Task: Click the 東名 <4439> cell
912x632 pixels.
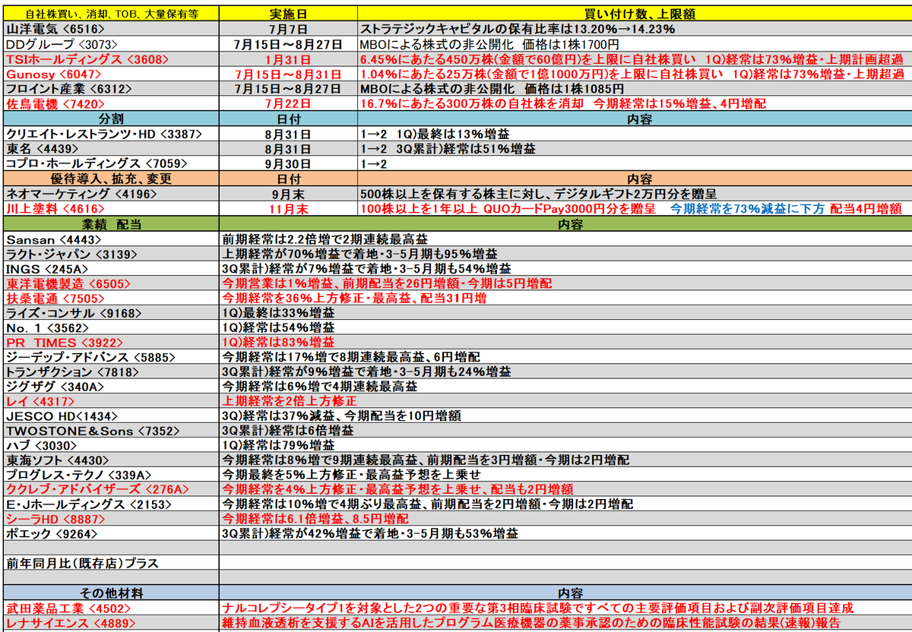Action: tap(112, 149)
